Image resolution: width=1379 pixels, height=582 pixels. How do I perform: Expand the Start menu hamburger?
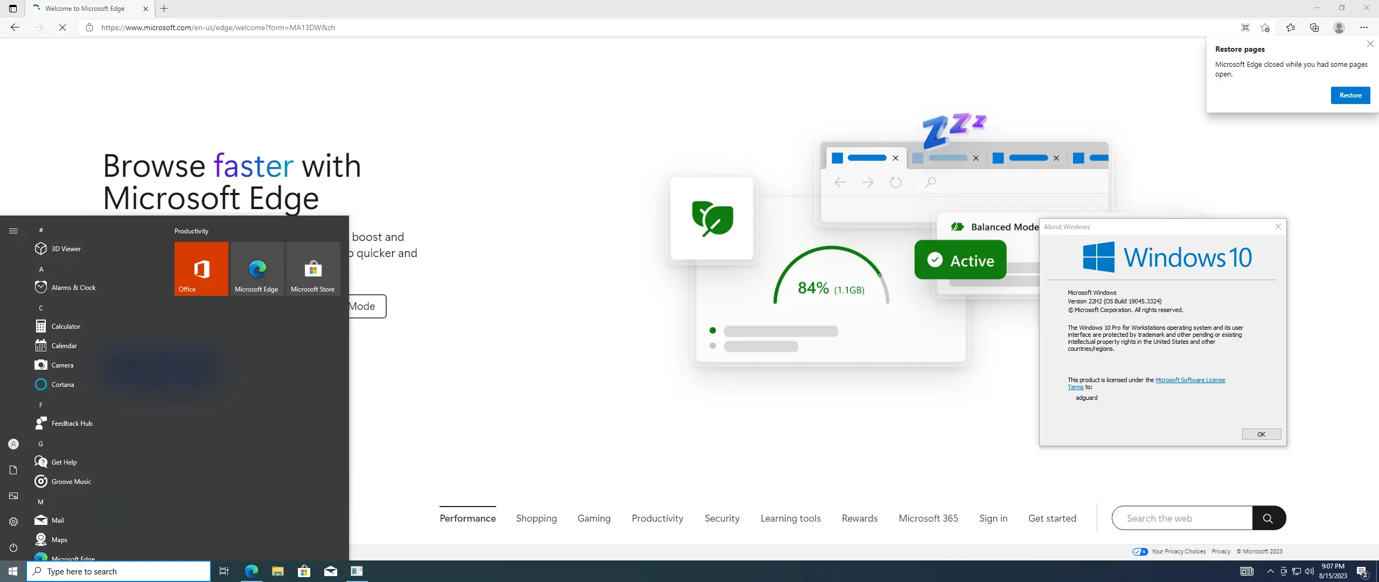pyautogui.click(x=13, y=231)
